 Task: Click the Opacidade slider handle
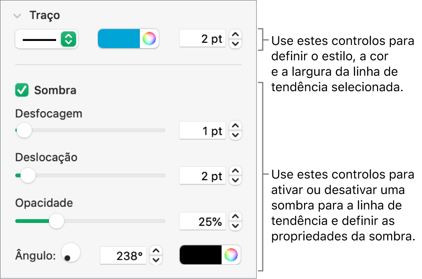(x=56, y=221)
